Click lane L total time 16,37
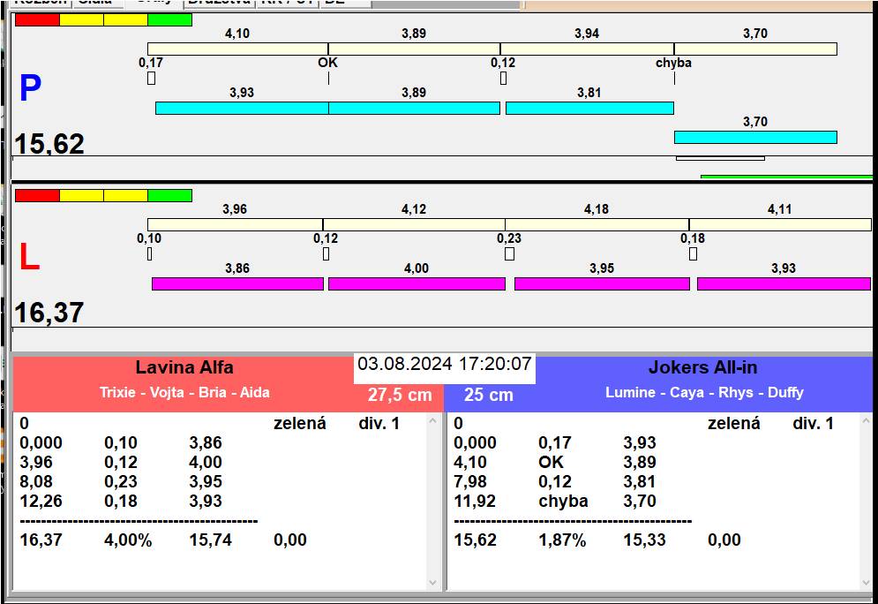 49,313
